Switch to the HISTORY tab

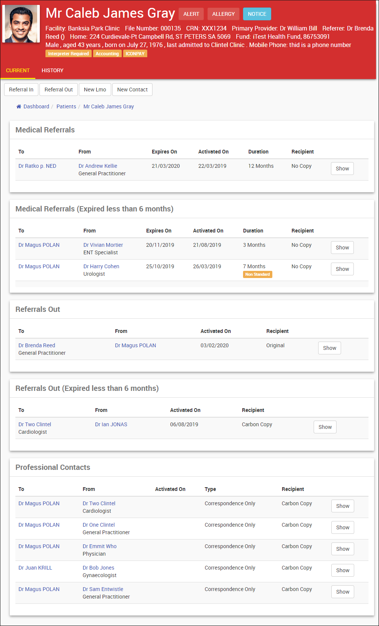53,70
